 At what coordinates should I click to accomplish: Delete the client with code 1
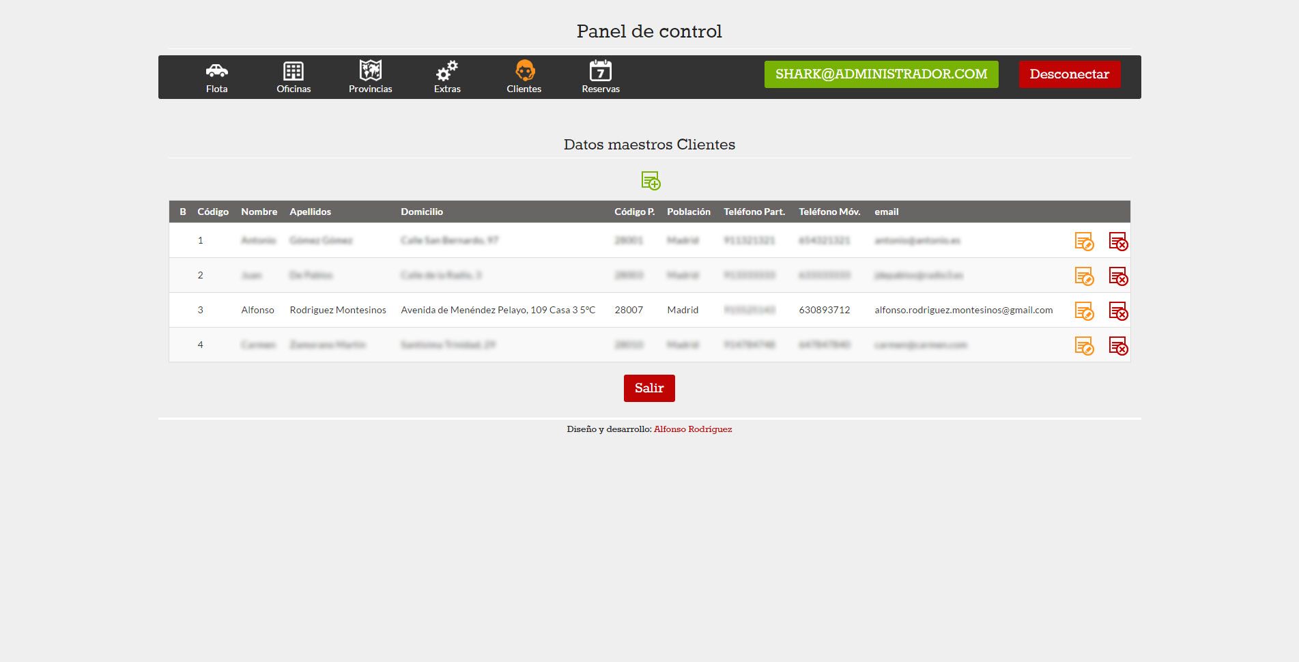(1118, 241)
